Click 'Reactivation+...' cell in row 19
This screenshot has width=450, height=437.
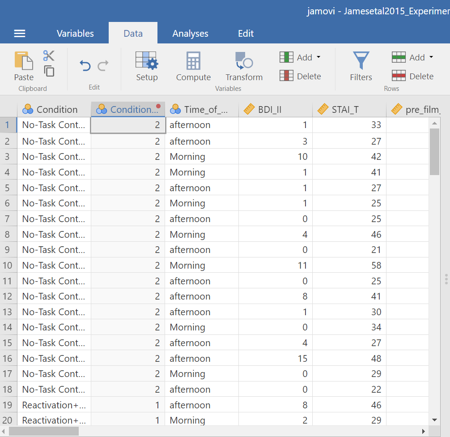tap(54, 405)
